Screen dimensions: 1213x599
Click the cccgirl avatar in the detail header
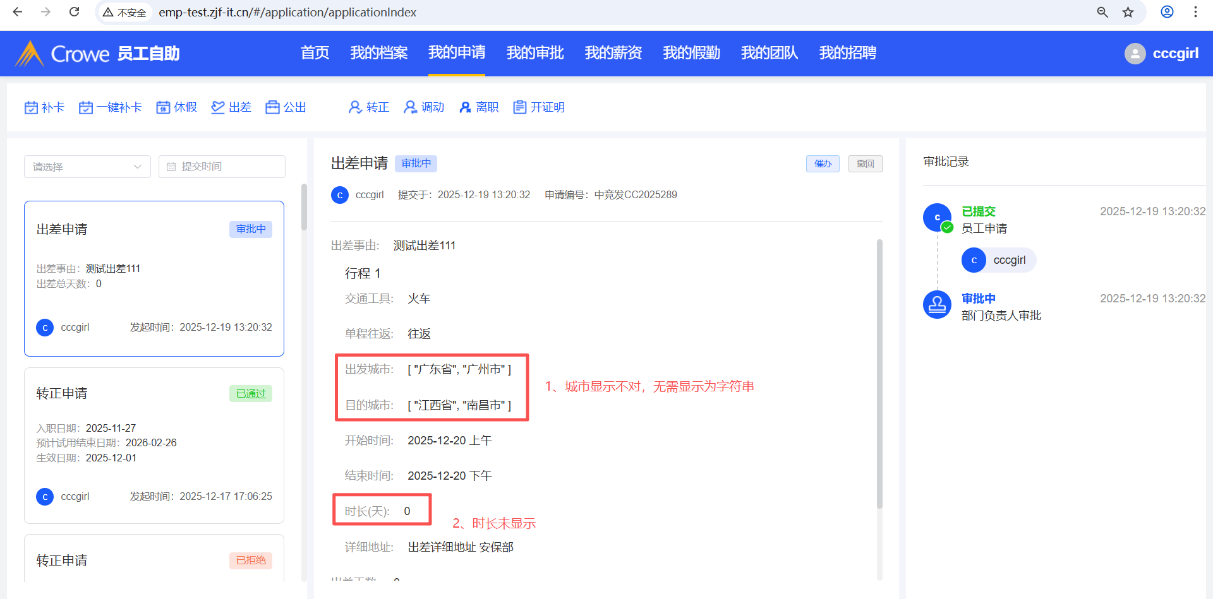click(340, 195)
